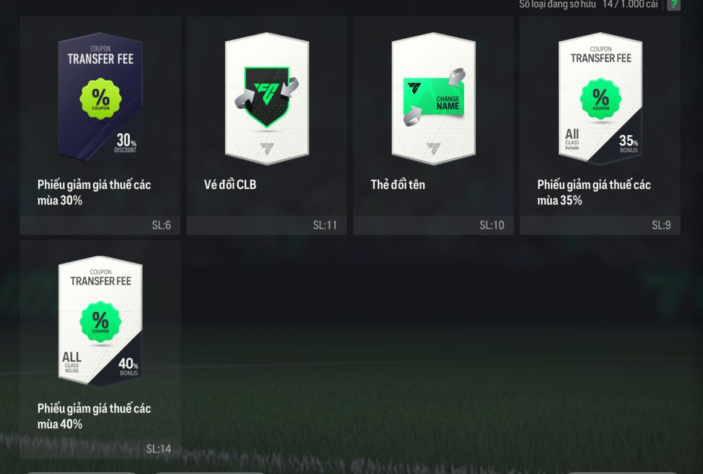Click the green FC club shield swap icon
Screen dimensions: 703x474
click(267, 96)
